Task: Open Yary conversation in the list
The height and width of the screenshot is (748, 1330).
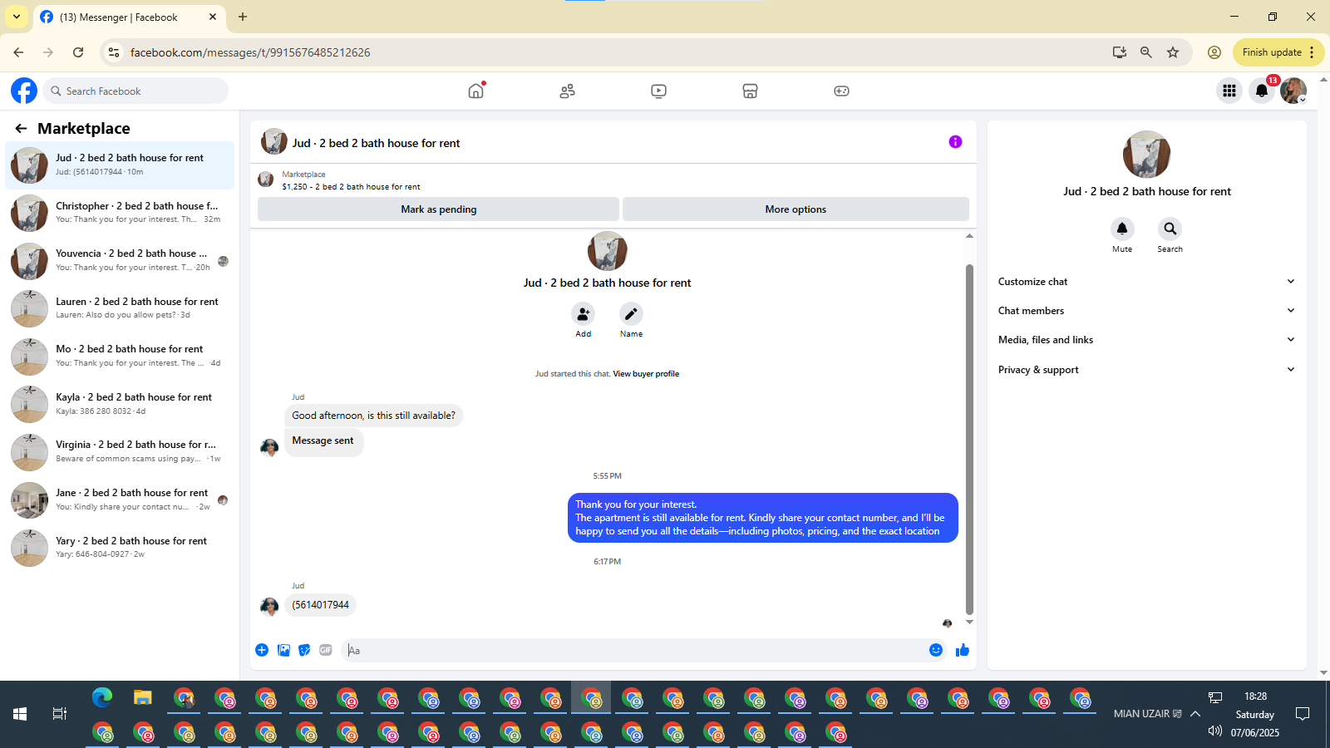Action: point(120,548)
